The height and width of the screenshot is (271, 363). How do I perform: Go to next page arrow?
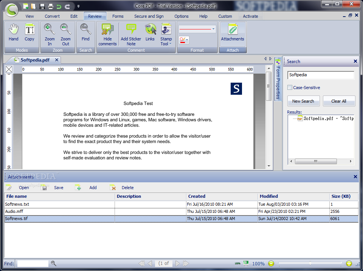(x=177, y=263)
